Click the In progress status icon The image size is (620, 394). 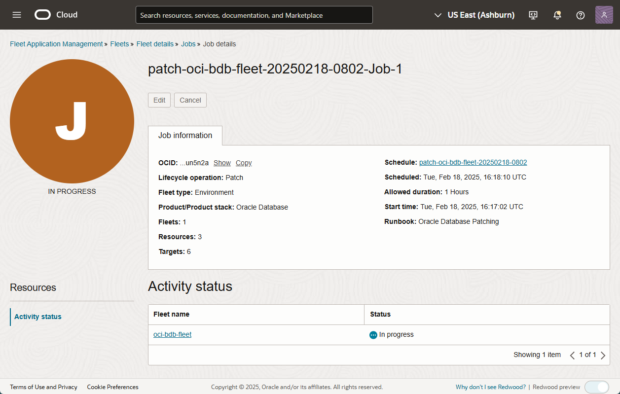(373, 334)
